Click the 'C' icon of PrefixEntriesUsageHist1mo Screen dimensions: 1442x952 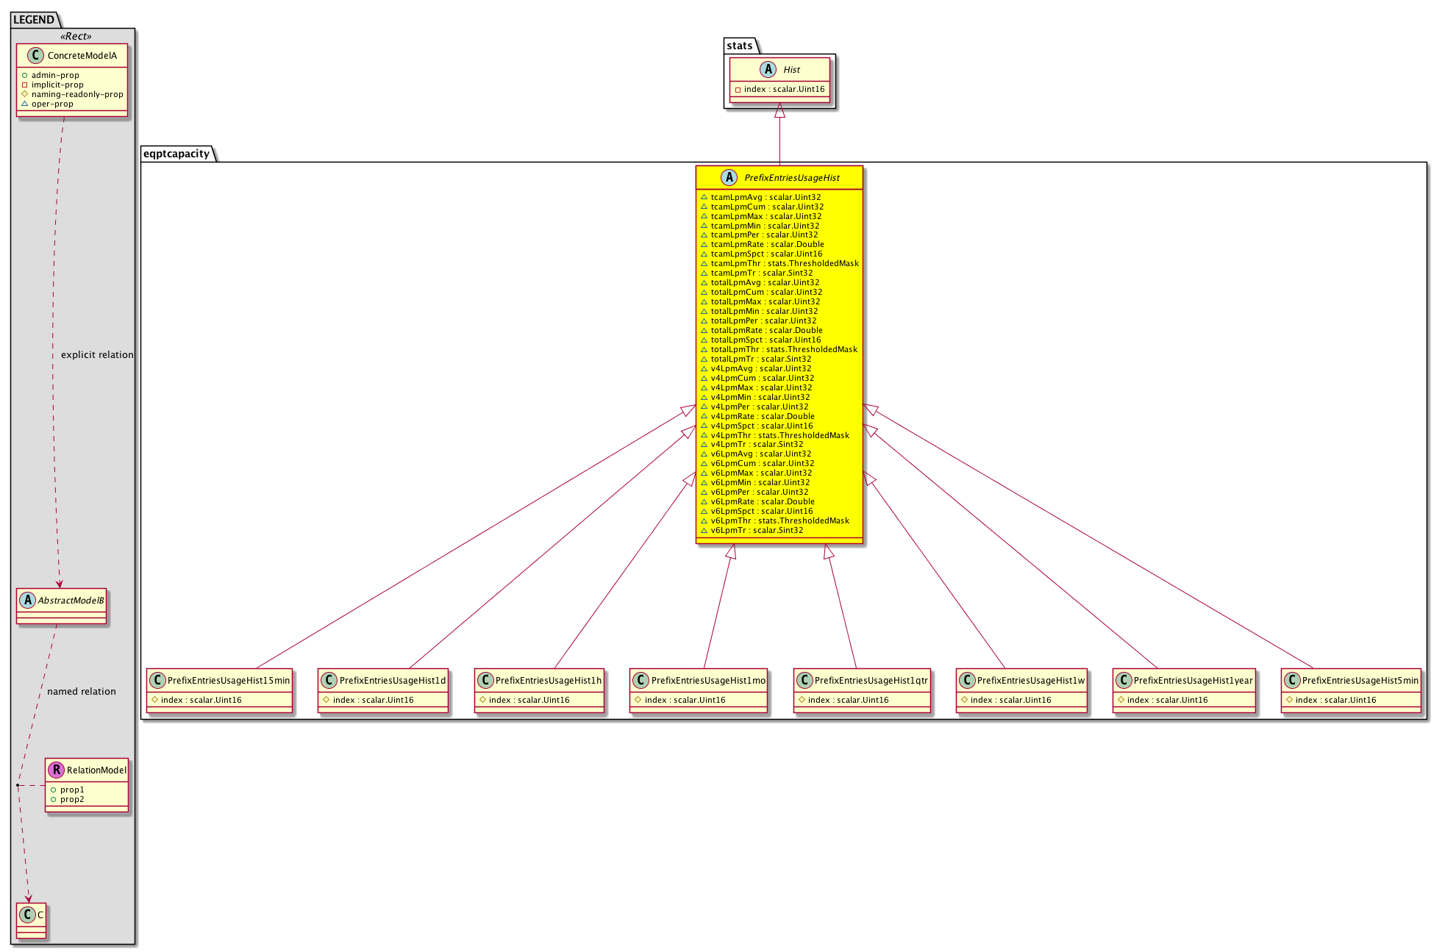pyautogui.click(x=640, y=680)
